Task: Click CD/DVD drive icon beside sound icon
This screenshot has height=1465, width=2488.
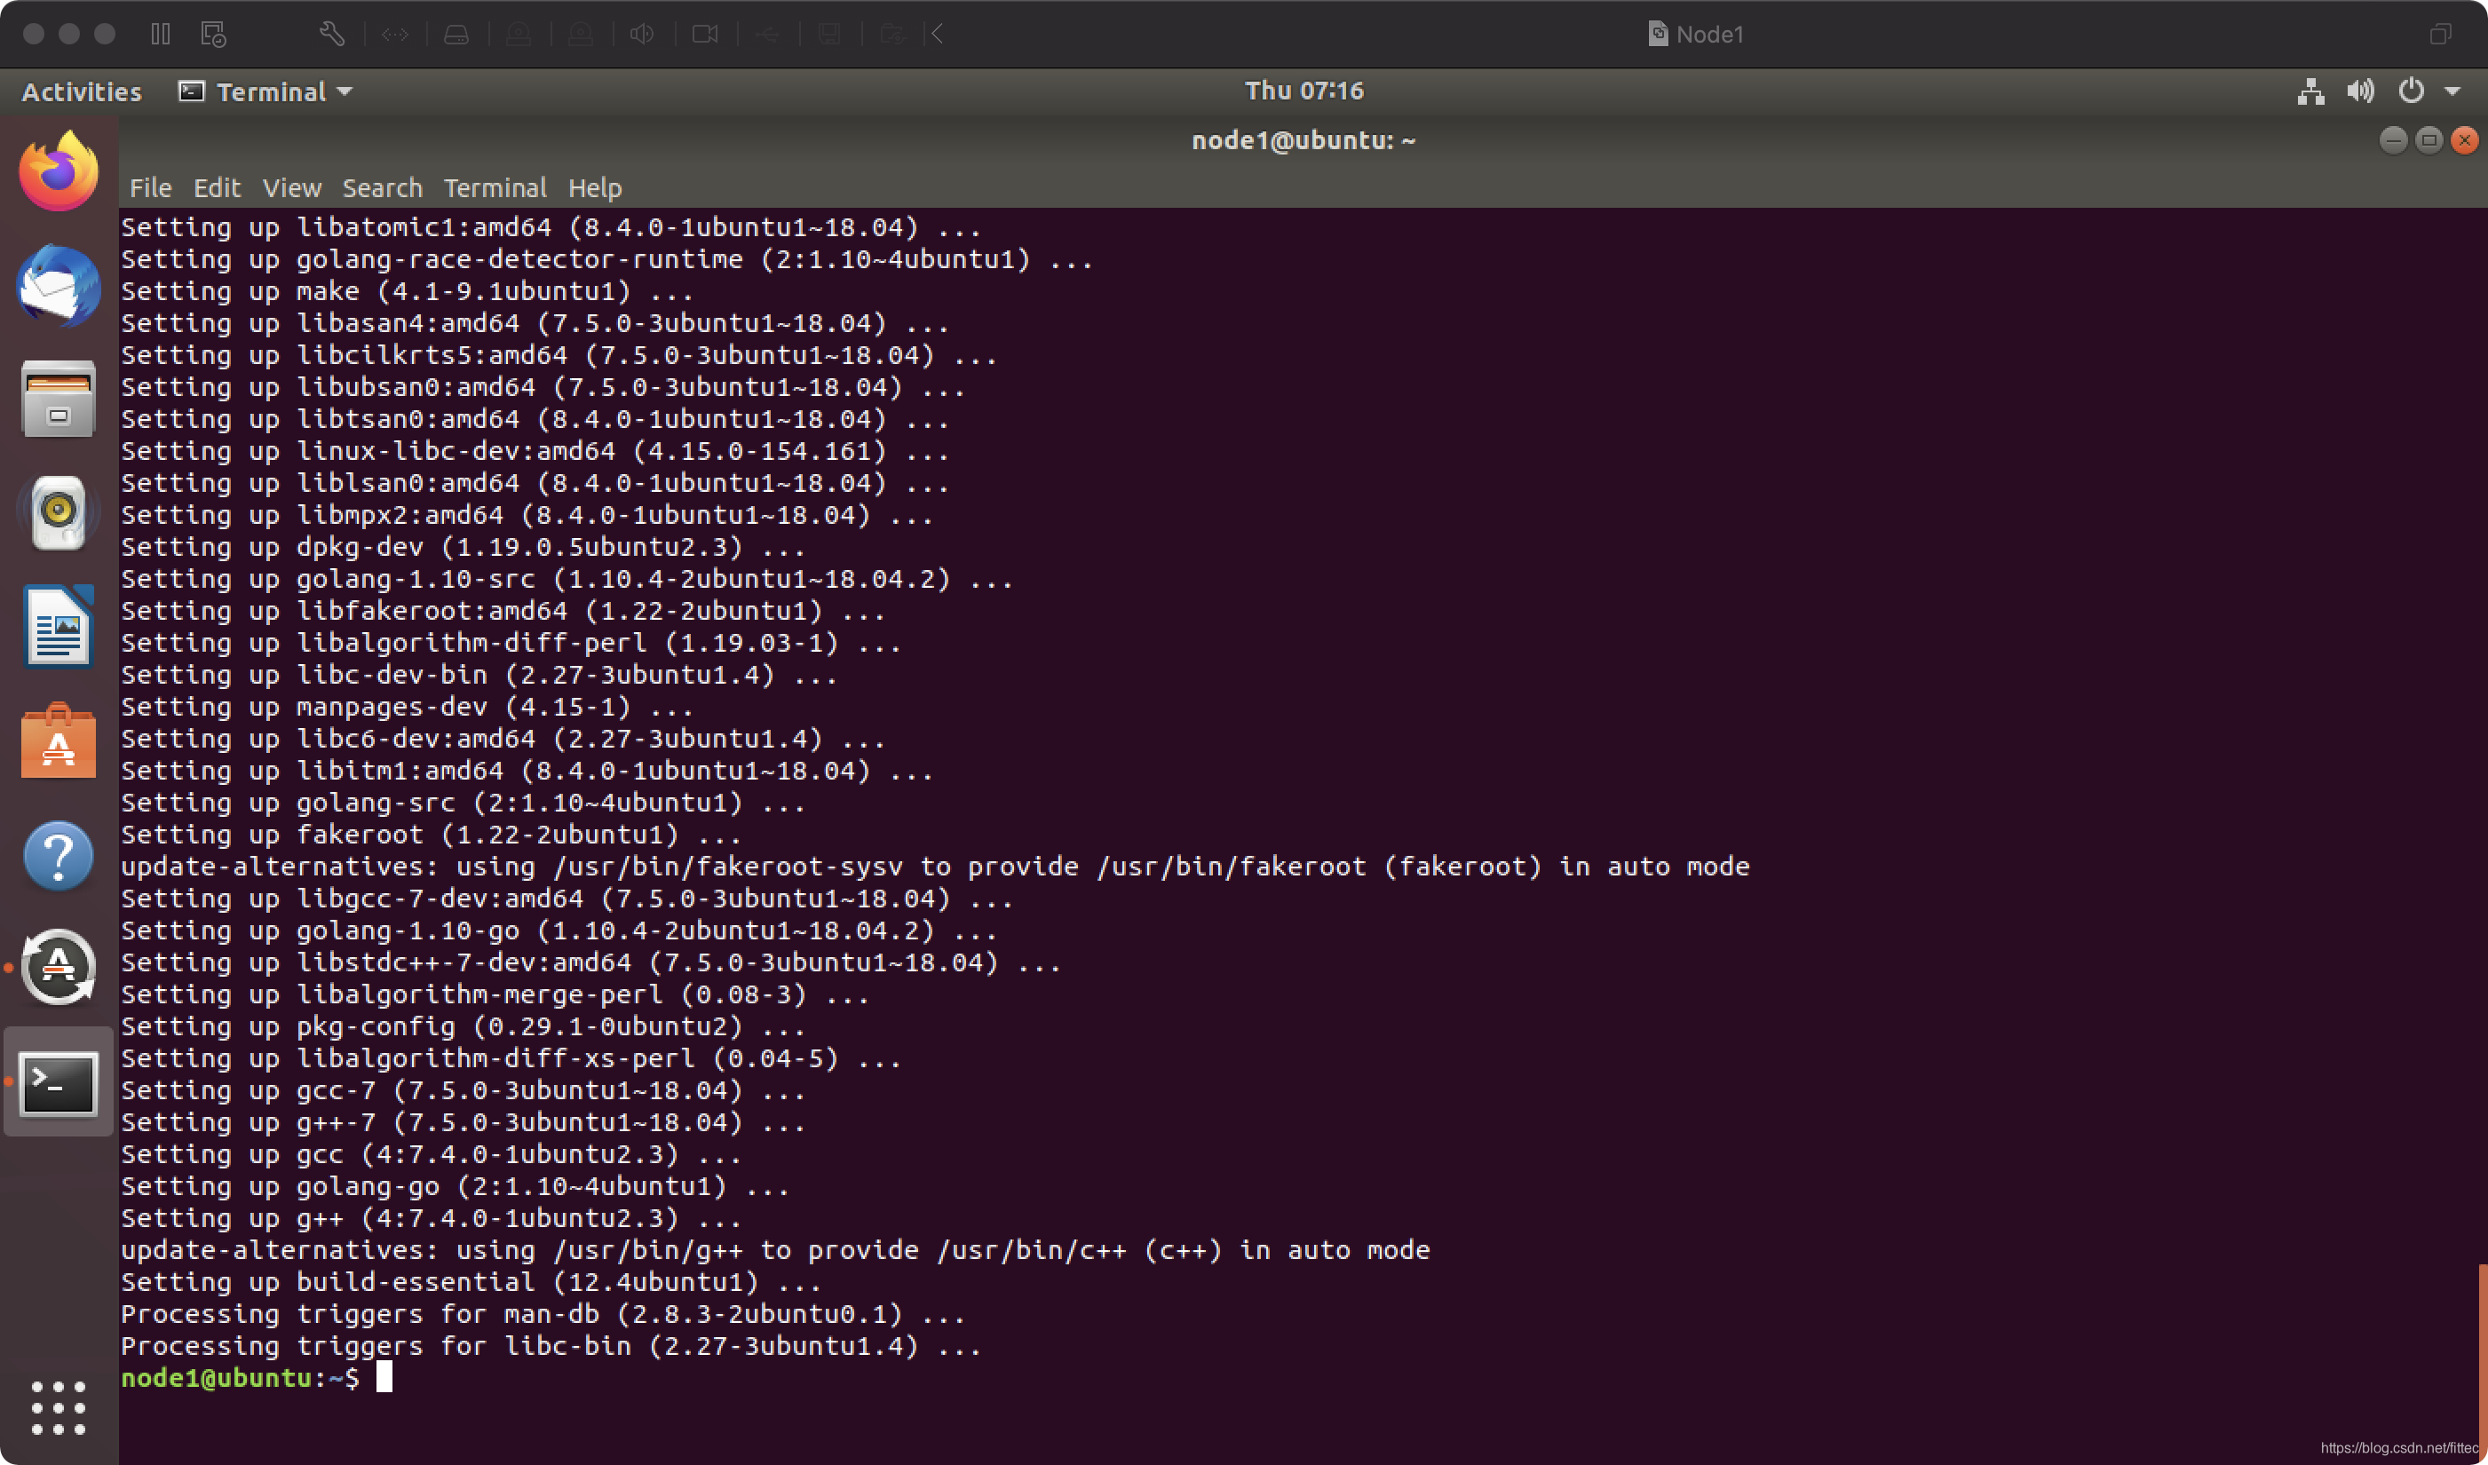Action: coord(581,35)
